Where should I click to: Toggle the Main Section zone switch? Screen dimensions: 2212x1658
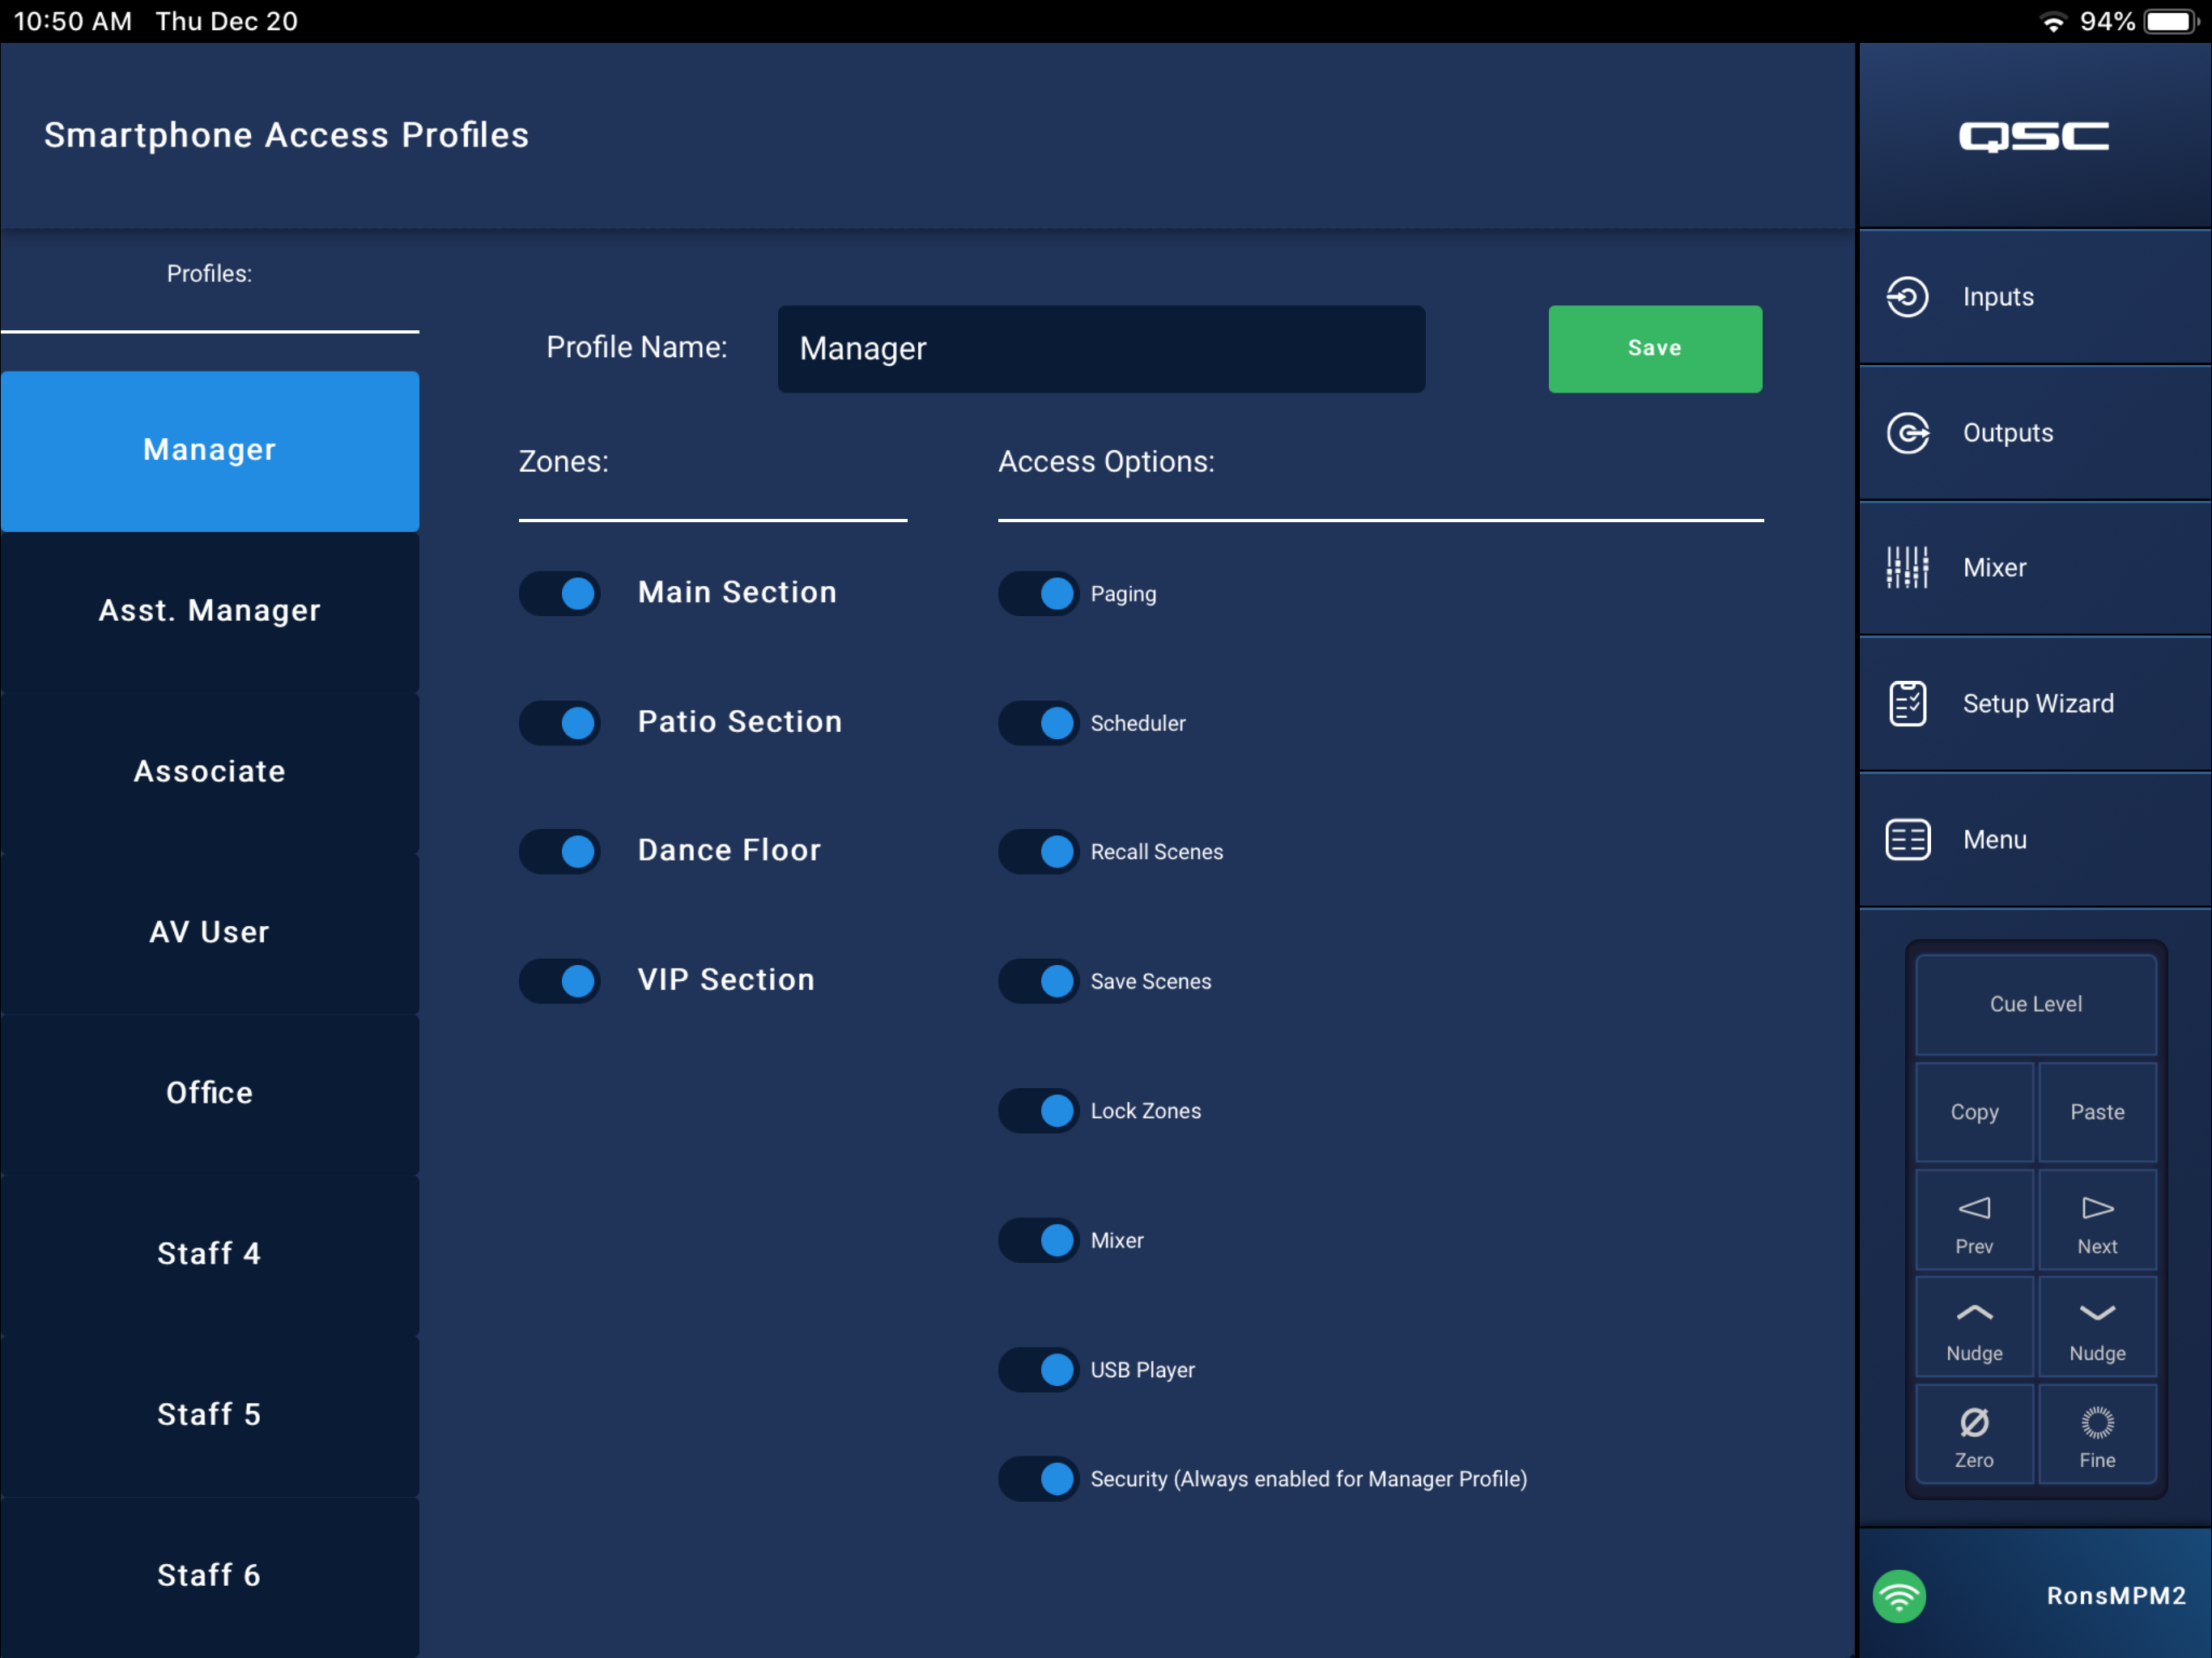[x=559, y=593]
